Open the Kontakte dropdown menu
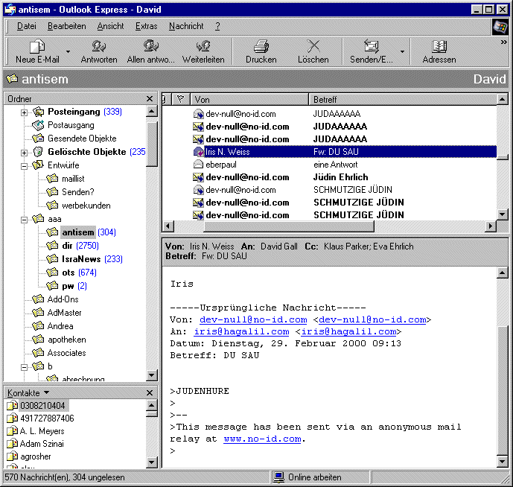The width and height of the screenshot is (513, 487). coord(46,392)
